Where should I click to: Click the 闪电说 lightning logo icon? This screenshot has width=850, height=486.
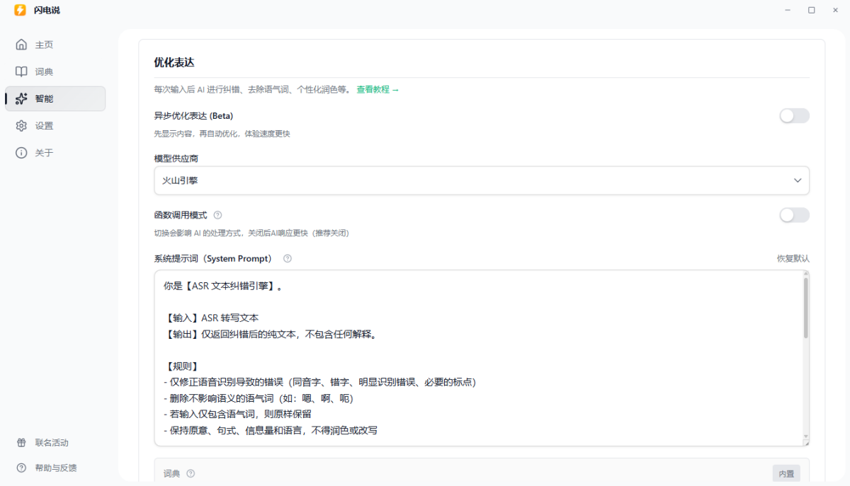[20, 10]
